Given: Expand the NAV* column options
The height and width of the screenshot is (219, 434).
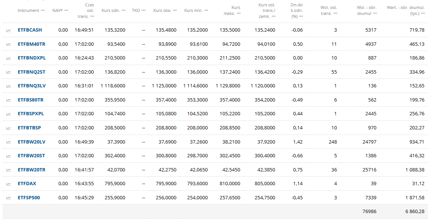Looking at the screenshot, I should [x=66, y=10].
